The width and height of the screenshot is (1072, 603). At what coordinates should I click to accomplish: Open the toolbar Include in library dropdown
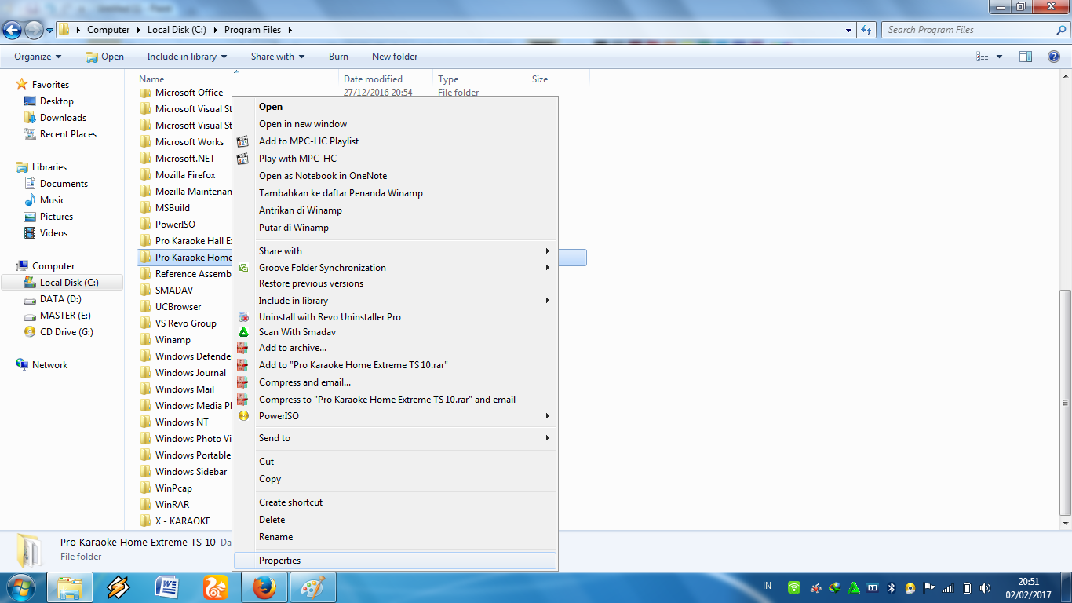click(x=187, y=57)
